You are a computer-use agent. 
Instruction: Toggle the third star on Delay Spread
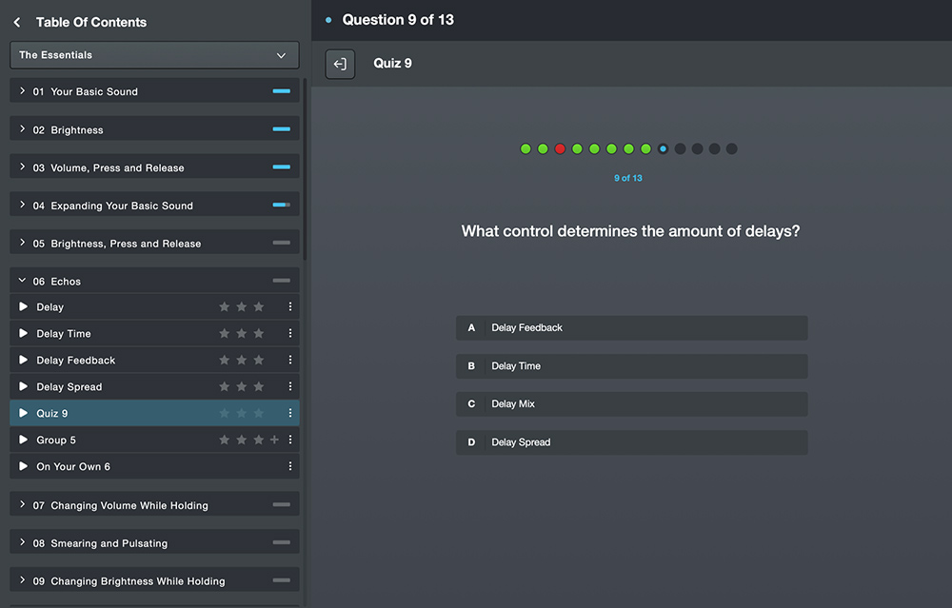pos(258,386)
